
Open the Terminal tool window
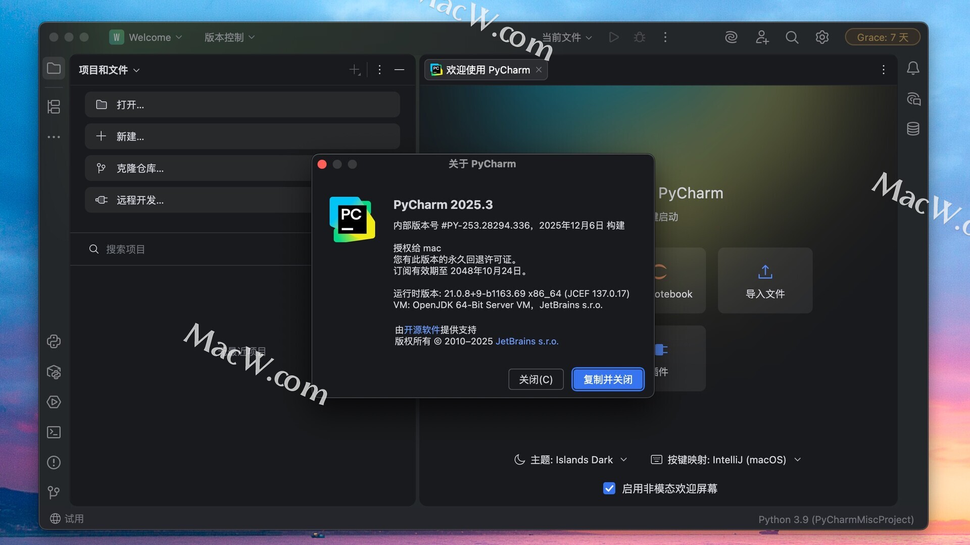(54, 432)
